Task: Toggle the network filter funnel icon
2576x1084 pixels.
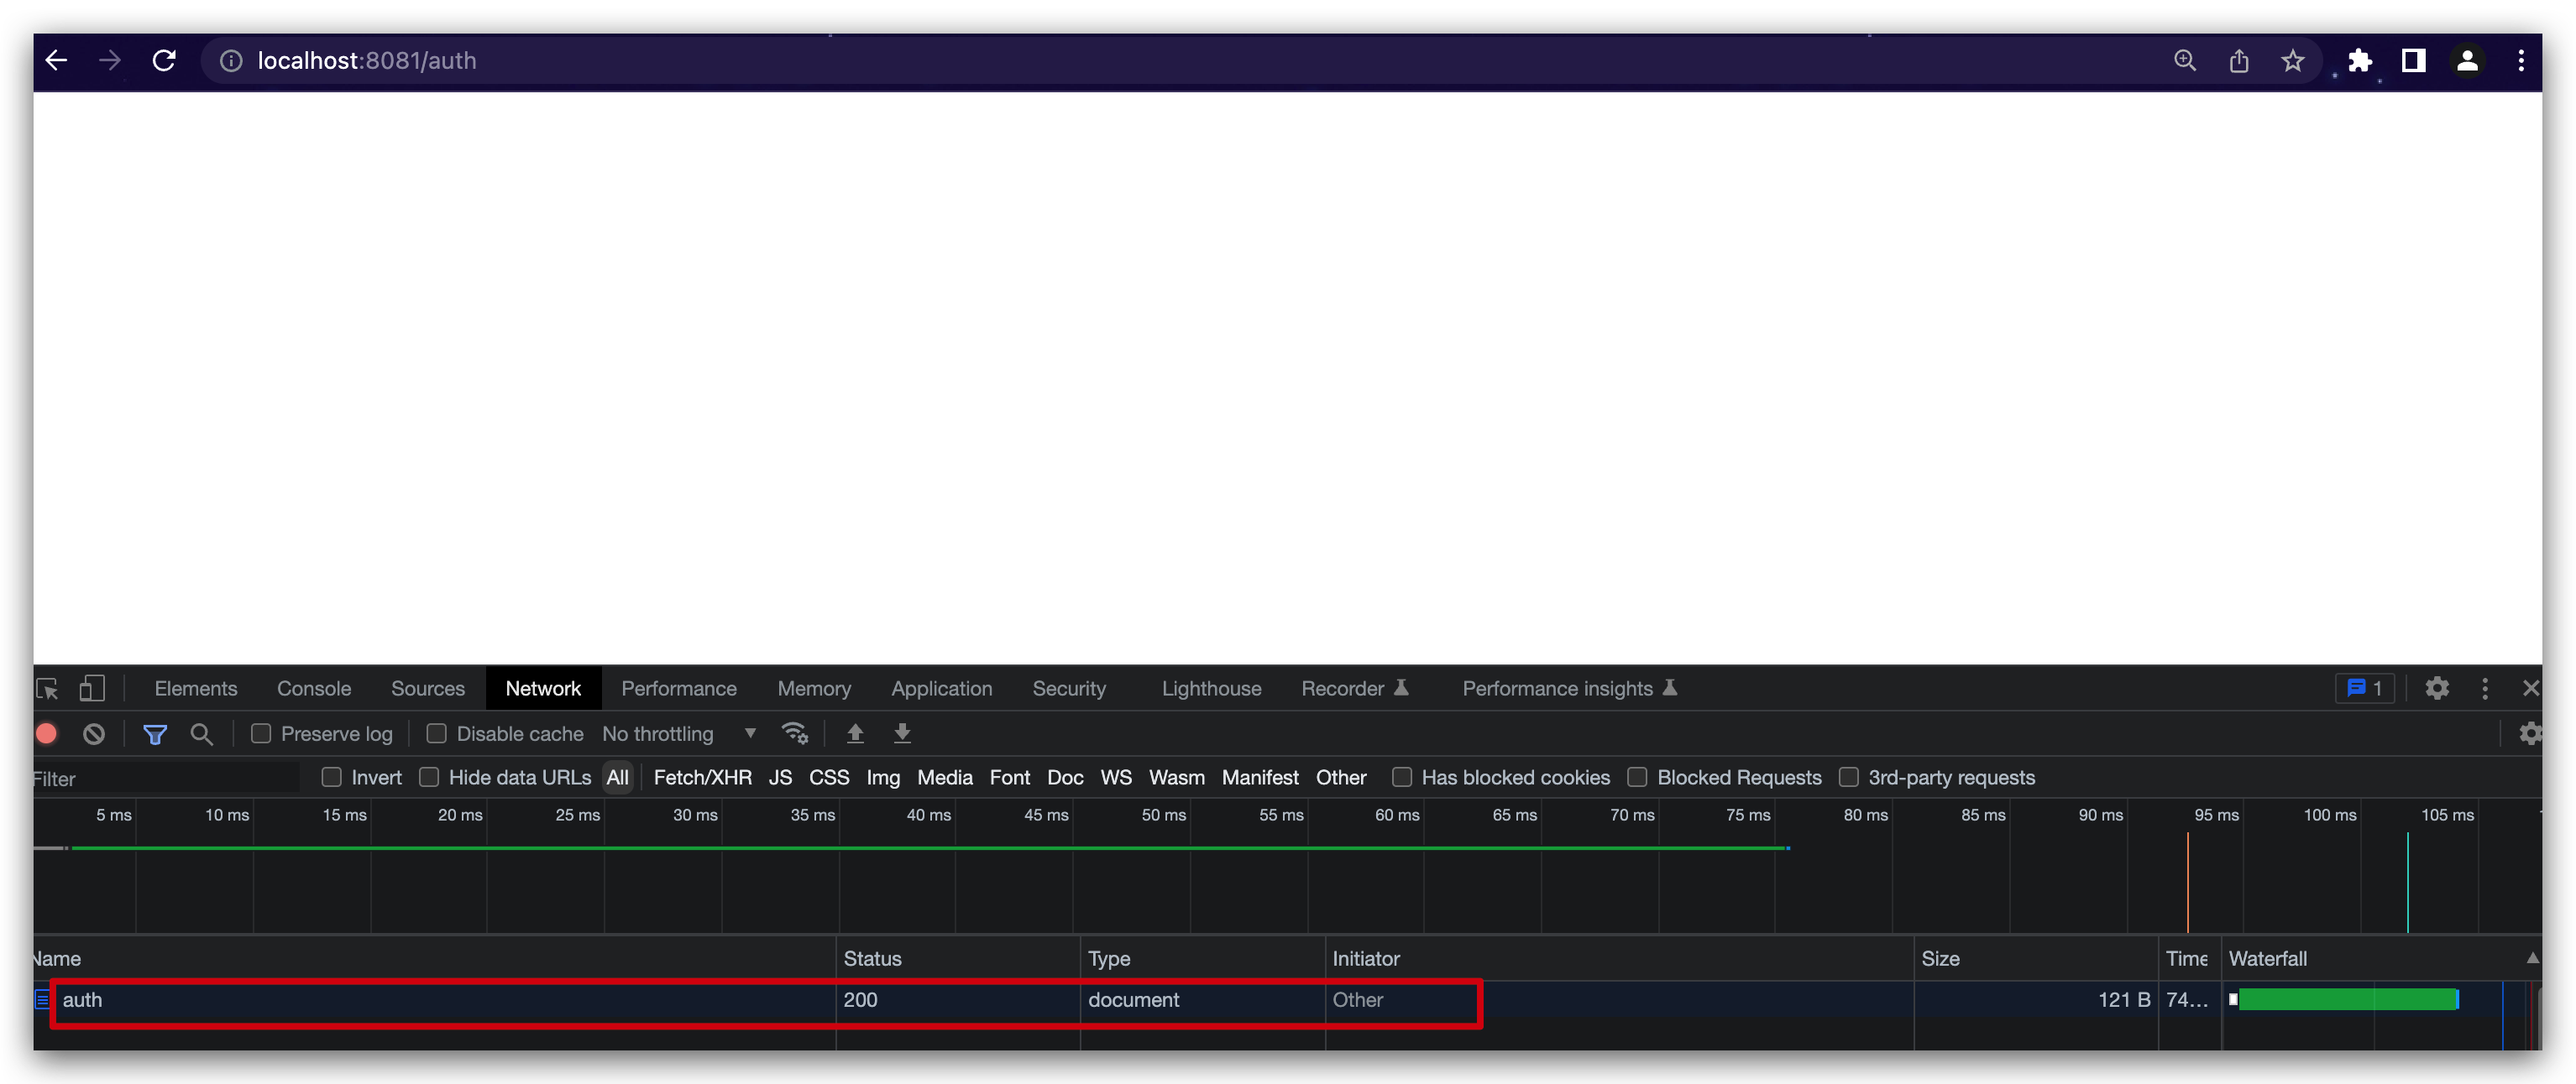Action: pos(155,734)
